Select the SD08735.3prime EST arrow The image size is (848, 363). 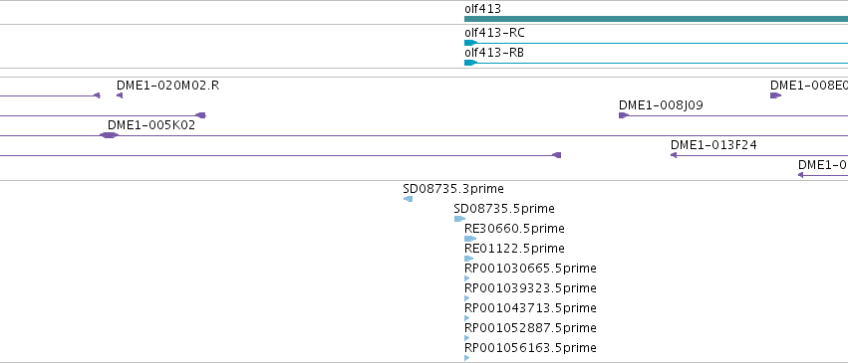click(408, 199)
